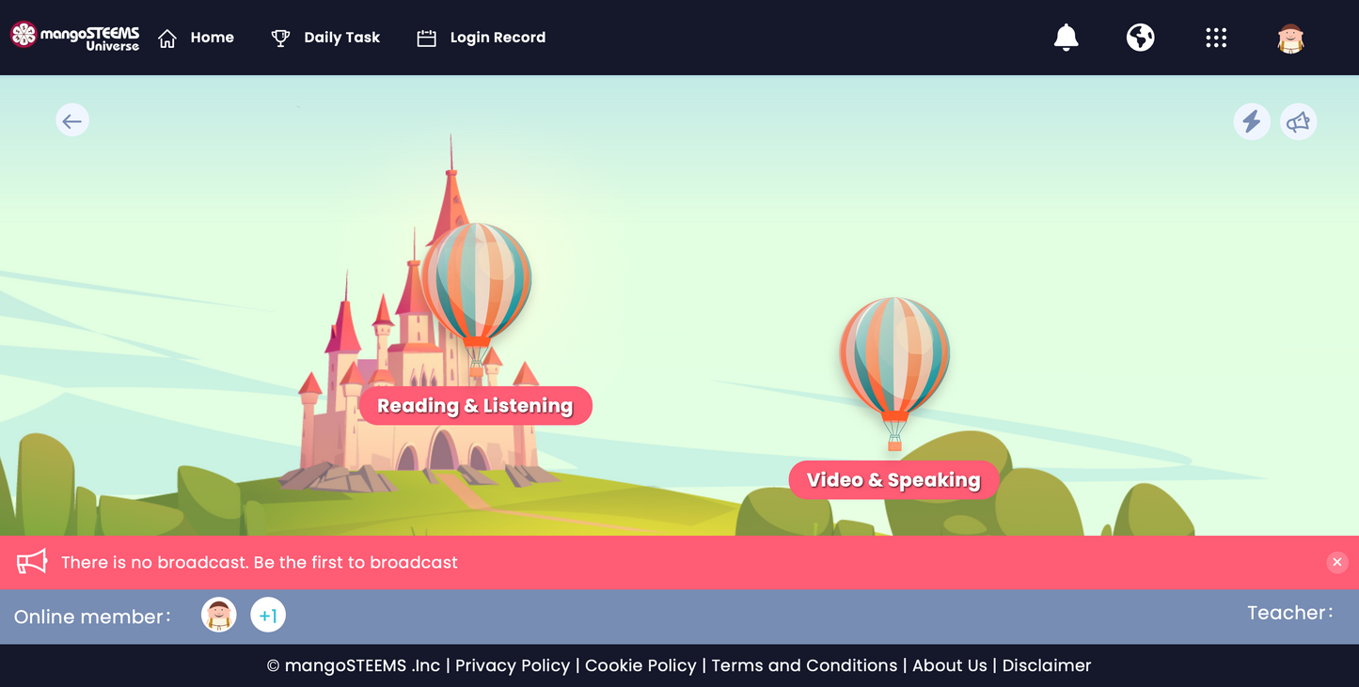1359x687 pixels.
Task: Open the globe language selector
Action: click(x=1140, y=38)
